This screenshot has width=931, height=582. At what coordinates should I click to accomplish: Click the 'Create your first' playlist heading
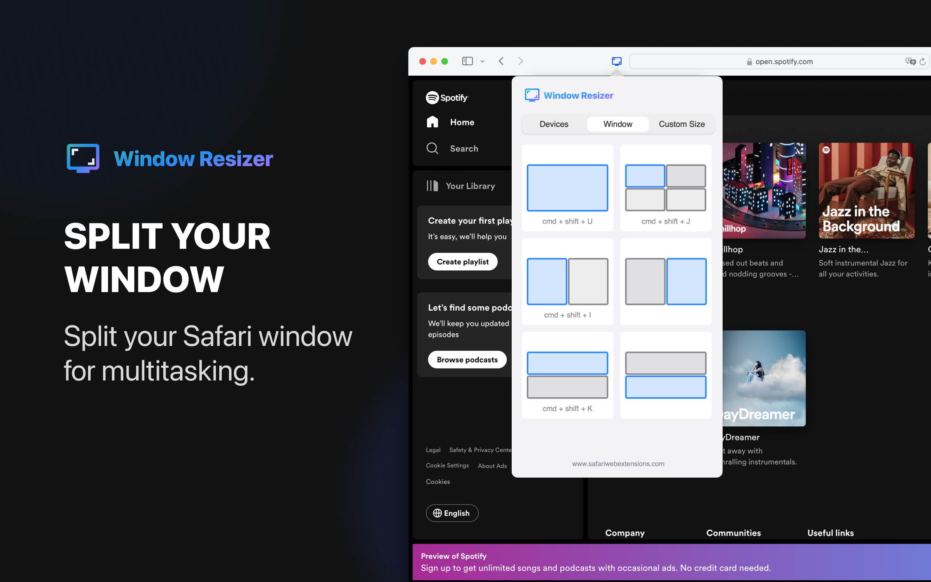click(470, 220)
